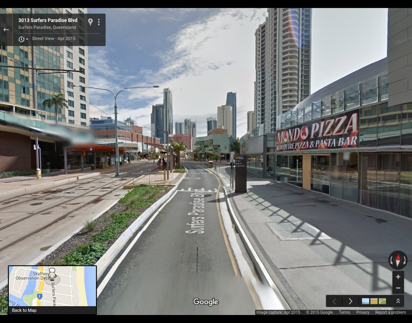412x323 pixels.
Task: Click the Report a problem link
Action: click(x=390, y=312)
